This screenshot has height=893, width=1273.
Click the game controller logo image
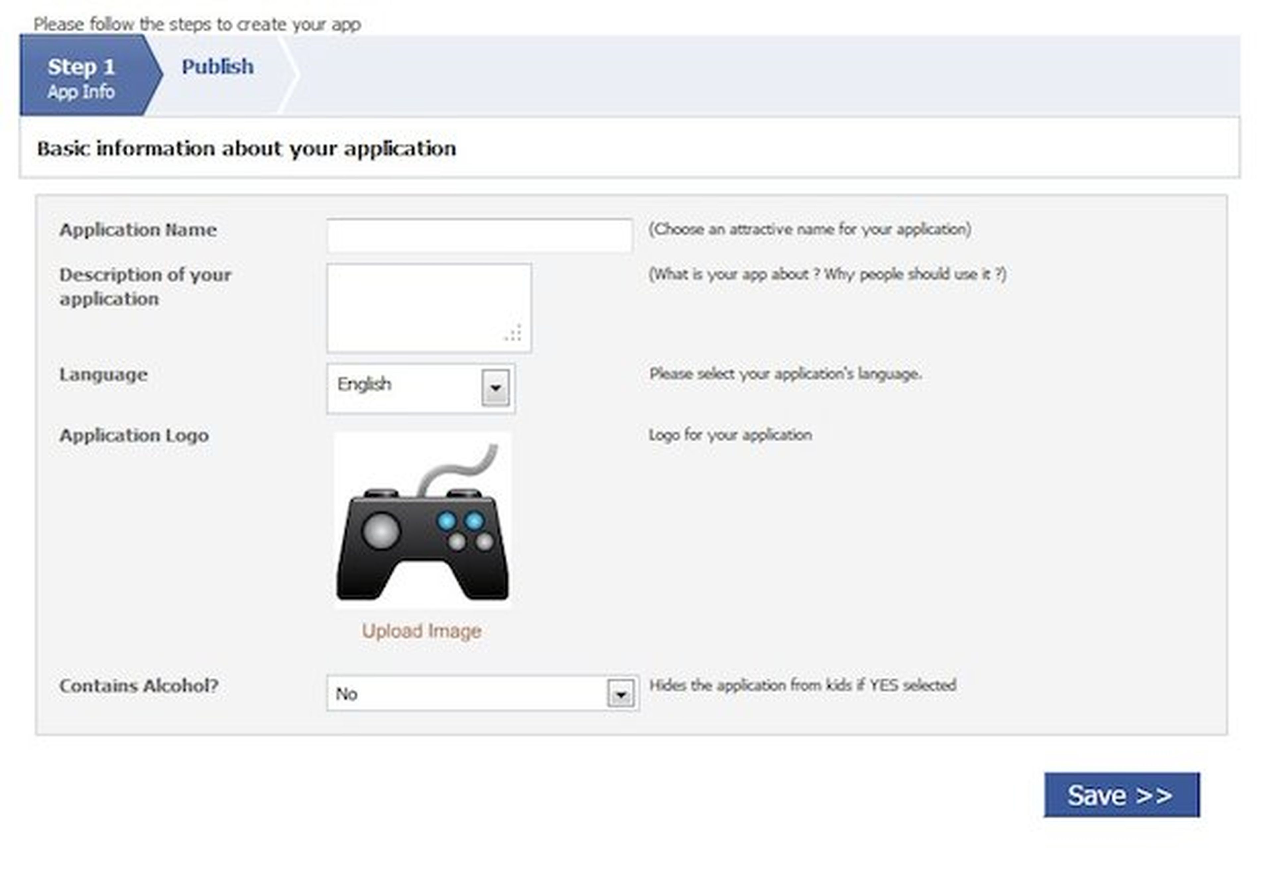pos(422,521)
